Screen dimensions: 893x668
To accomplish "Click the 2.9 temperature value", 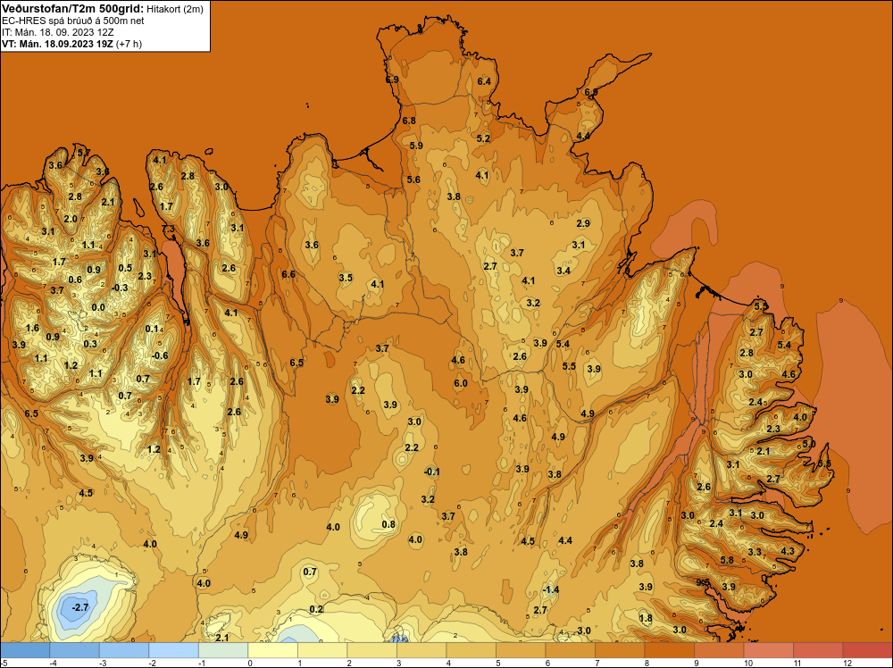I will 583,223.
